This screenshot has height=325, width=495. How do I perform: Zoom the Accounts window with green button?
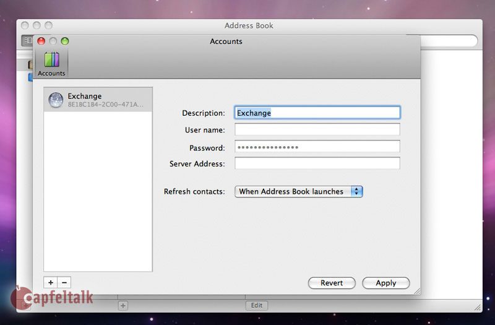pos(65,41)
